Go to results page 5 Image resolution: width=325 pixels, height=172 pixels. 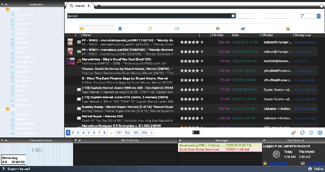(89, 133)
